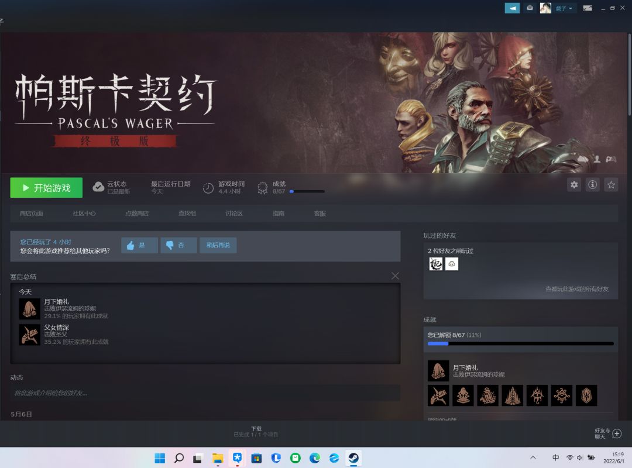Click the controller support icon on banner
The width and height of the screenshot is (632, 468).
tap(611, 159)
